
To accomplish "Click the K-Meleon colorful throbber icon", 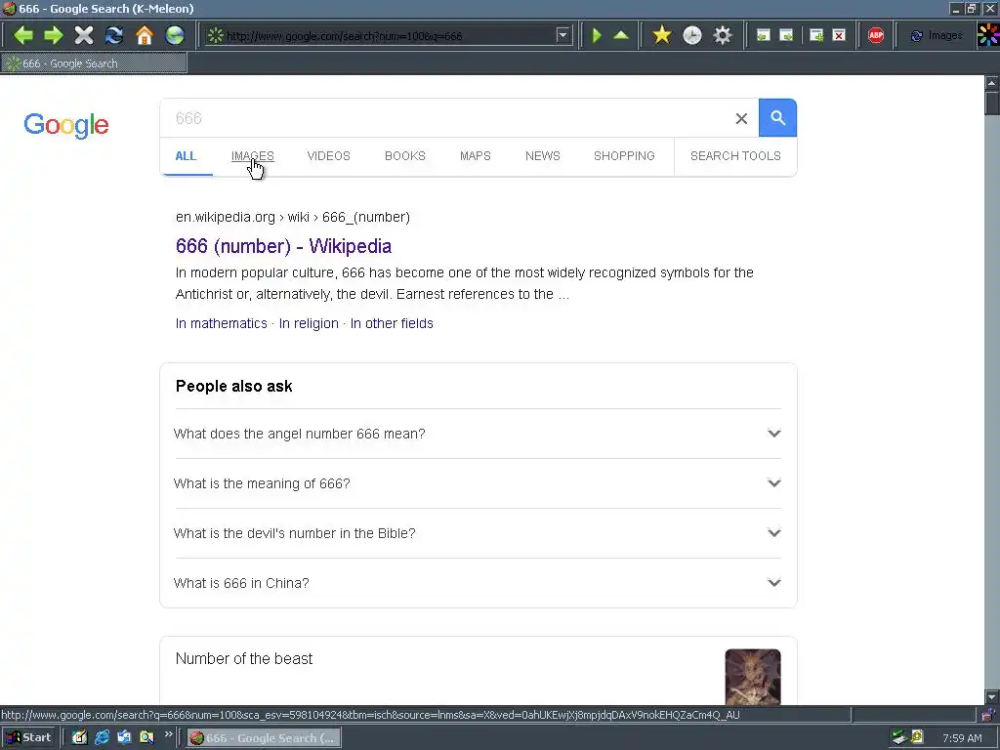I will pyautogui.click(x=988, y=35).
